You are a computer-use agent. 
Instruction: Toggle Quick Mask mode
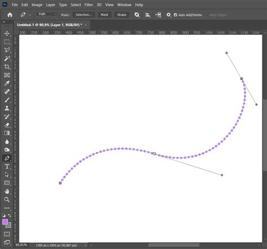(x=7, y=234)
